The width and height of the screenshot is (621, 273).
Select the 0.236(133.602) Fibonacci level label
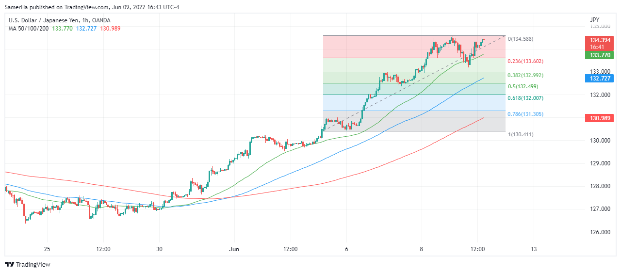pyautogui.click(x=525, y=61)
